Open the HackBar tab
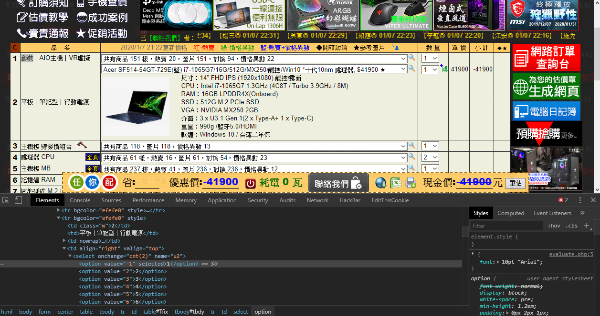The image size is (600, 316). [350, 200]
